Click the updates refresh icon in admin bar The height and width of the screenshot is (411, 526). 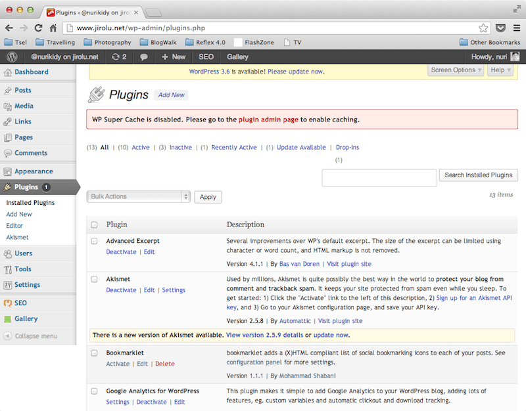click(x=116, y=57)
